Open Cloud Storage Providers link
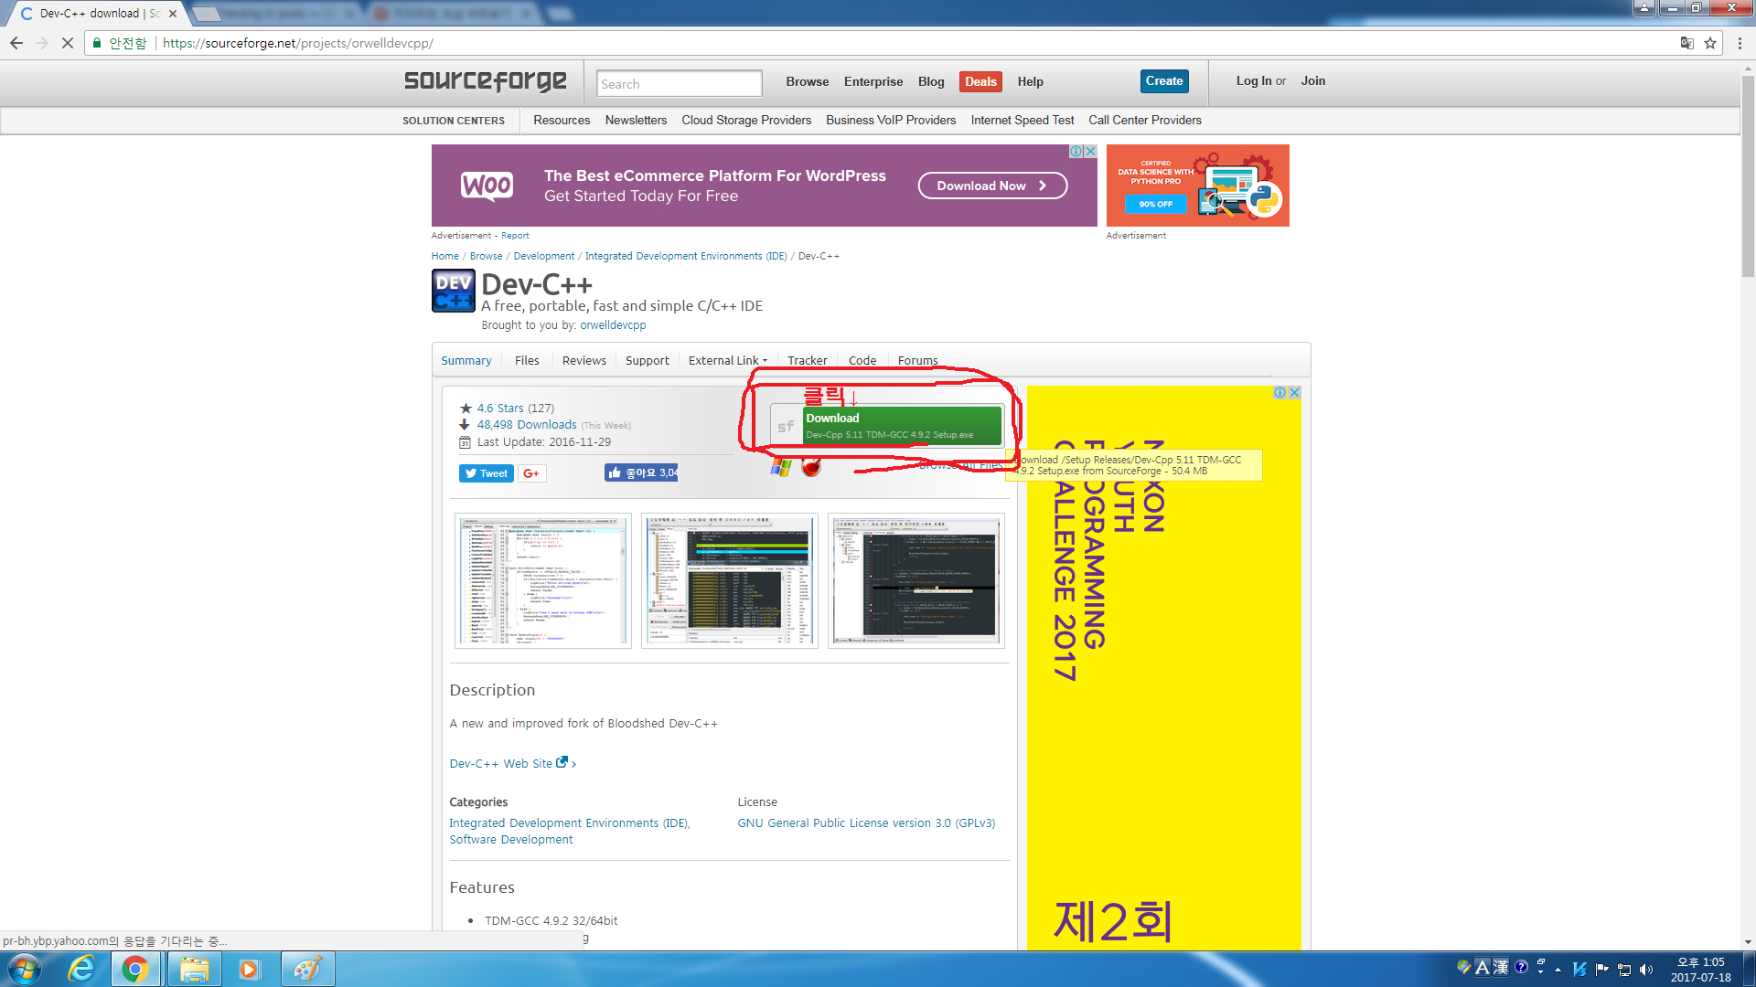1756x987 pixels. click(x=746, y=120)
